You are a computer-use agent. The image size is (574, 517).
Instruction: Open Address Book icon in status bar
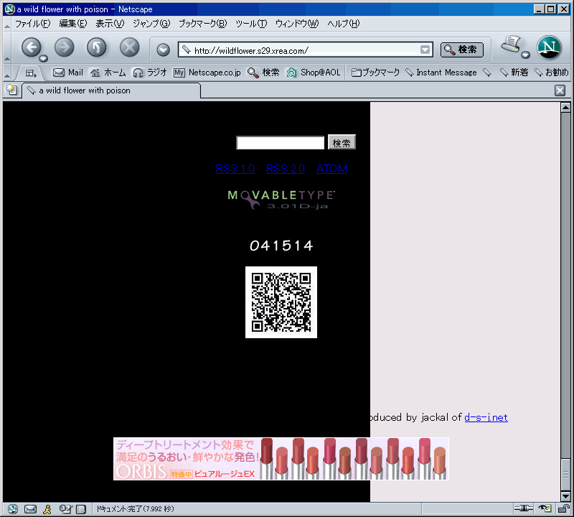point(81,509)
